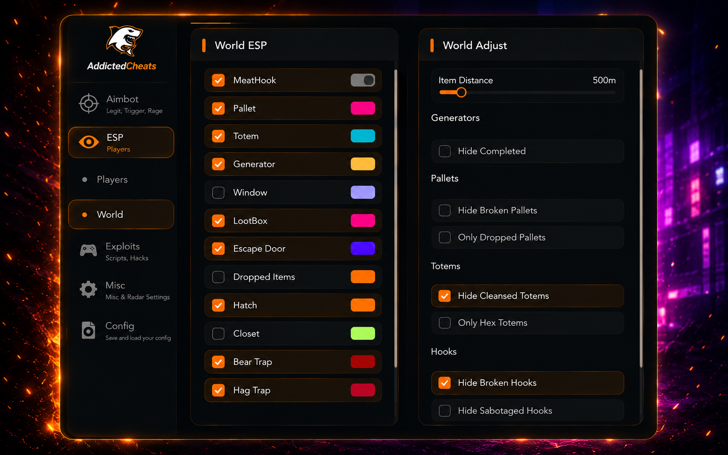This screenshot has height=455, width=728.
Task: Change LootBox pink color swatch
Action: pyautogui.click(x=363, y=221)
